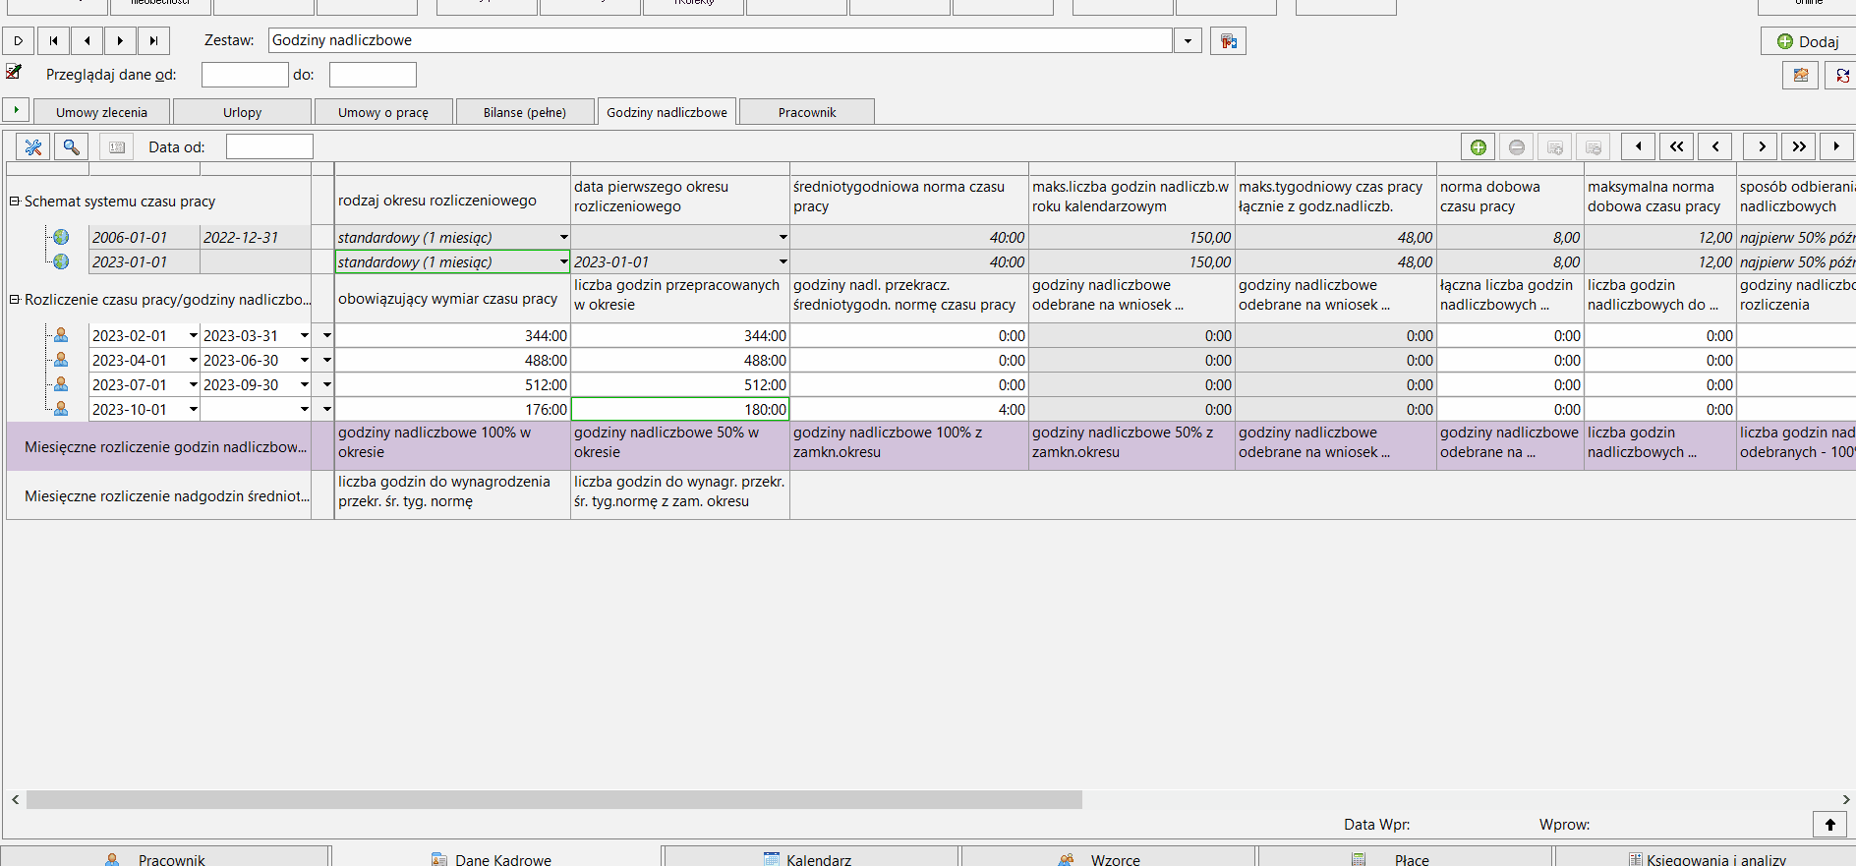Click the Przeglądaj dane od date field
The height and width of the screenshot is (866, 1856).
245,75
